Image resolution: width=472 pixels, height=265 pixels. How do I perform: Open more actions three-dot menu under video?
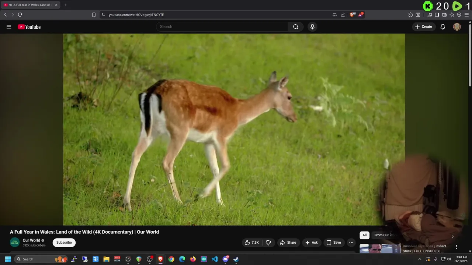[x=351, y=243]
